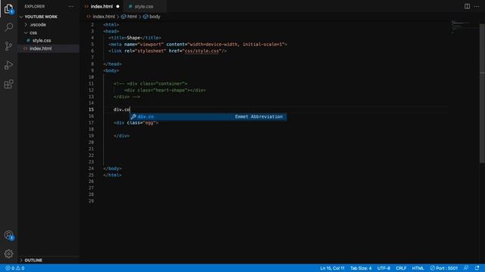Expand the OUTLINE section

(33, 260)
